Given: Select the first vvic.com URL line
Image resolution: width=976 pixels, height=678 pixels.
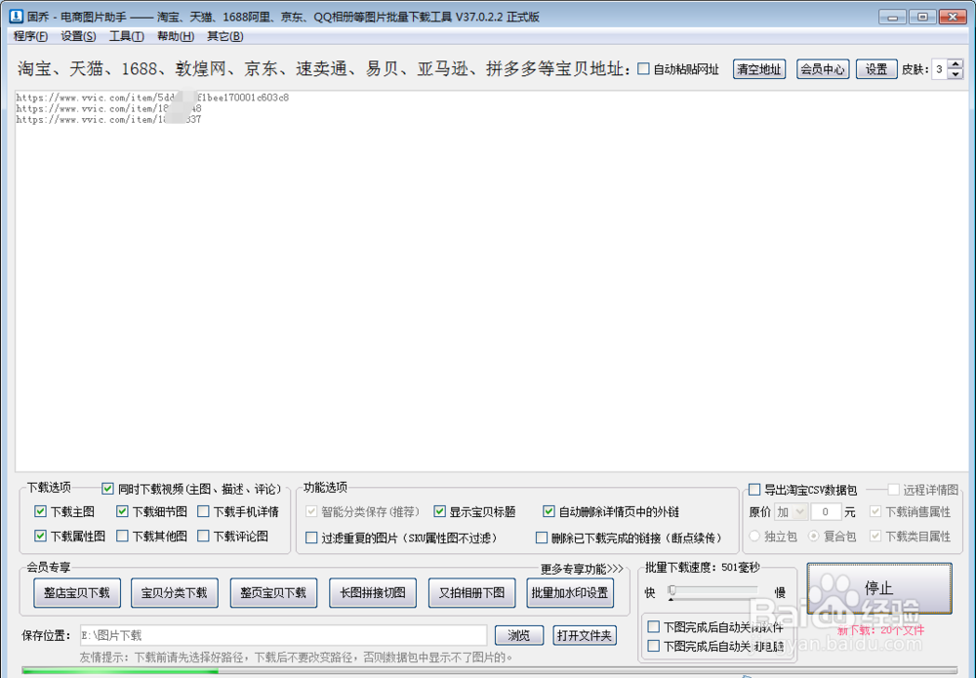Looking at the screenshot, I should coord(152,98).
